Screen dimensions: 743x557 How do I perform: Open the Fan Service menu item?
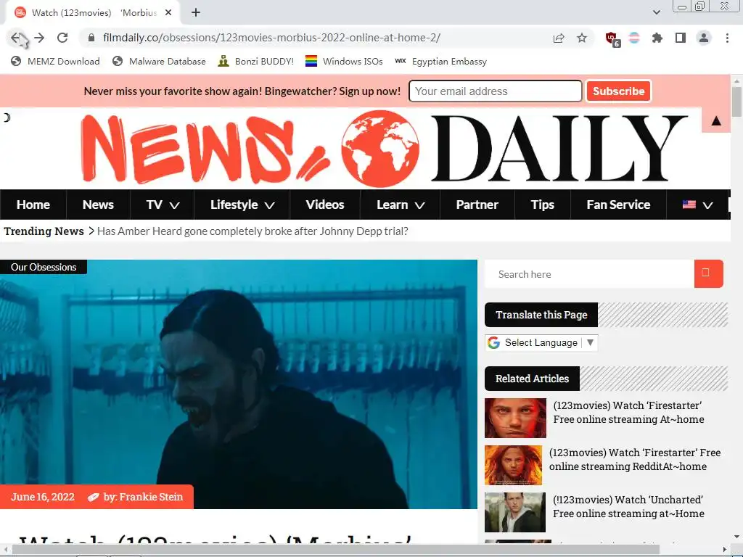coord(618,205)
